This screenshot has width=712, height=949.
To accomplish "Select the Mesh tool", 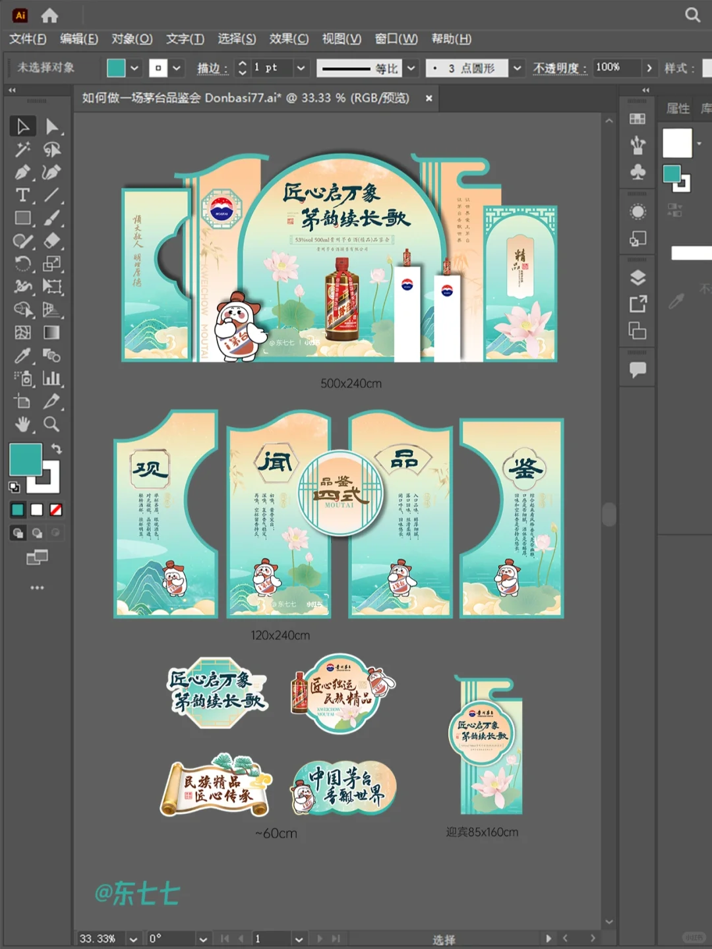I will [22, 333].
